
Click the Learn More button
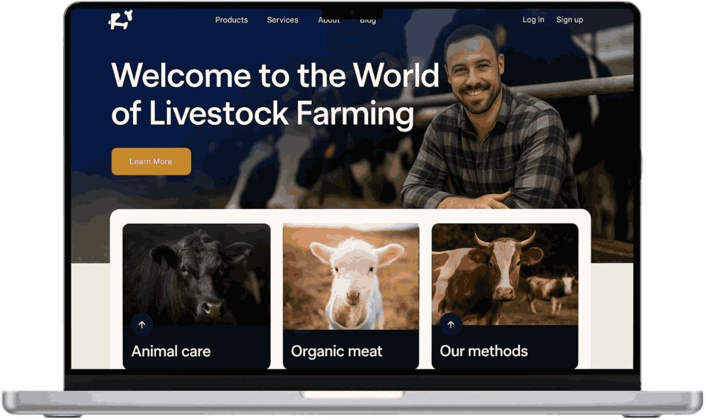(x=151, y=161)
